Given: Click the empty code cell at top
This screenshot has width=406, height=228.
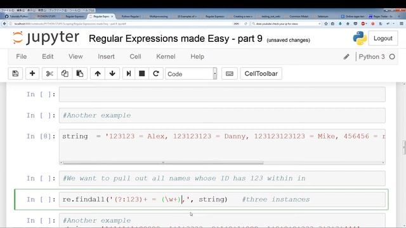Looking at the screenshot, I should point(222,94).
